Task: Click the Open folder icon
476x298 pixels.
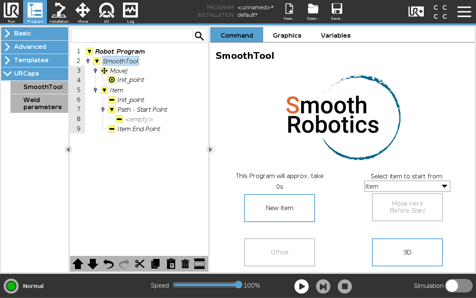Action: (313, 12)
